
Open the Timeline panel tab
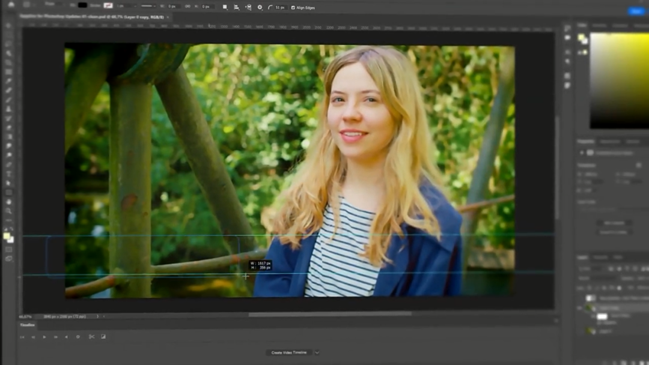coord(28,325)
